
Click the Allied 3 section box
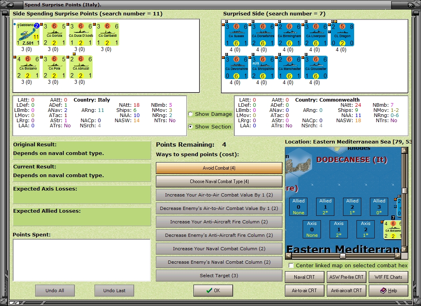tap(379, 206)
